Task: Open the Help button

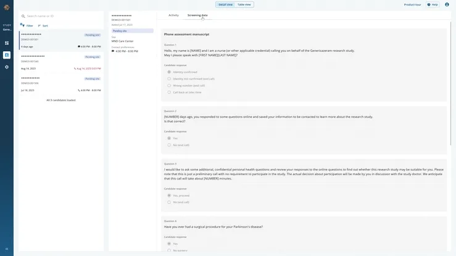Action: (x=433, y=5)
